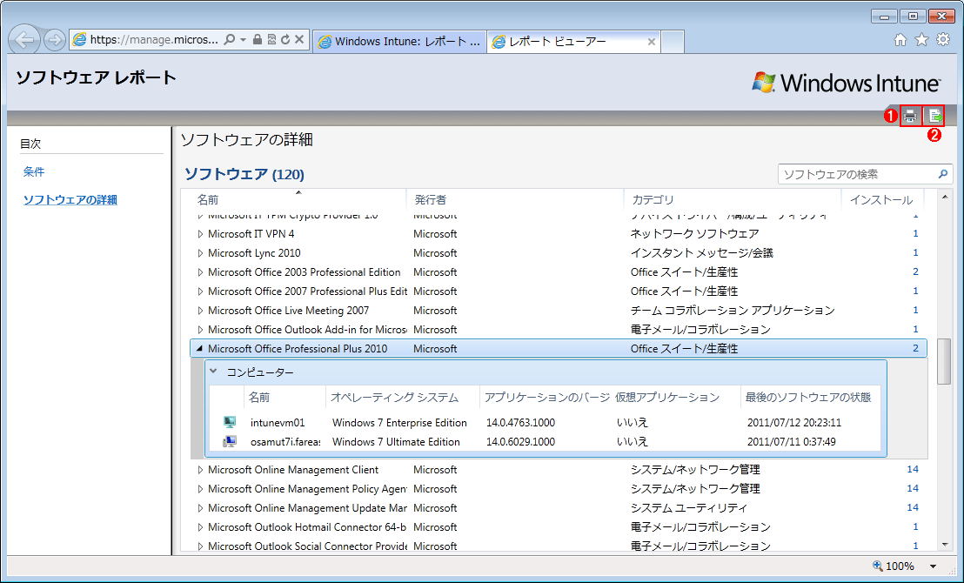Expand Microsoft Online Management Update Manager row
Viewport: 964px width, 583px height.
[200, 508]
